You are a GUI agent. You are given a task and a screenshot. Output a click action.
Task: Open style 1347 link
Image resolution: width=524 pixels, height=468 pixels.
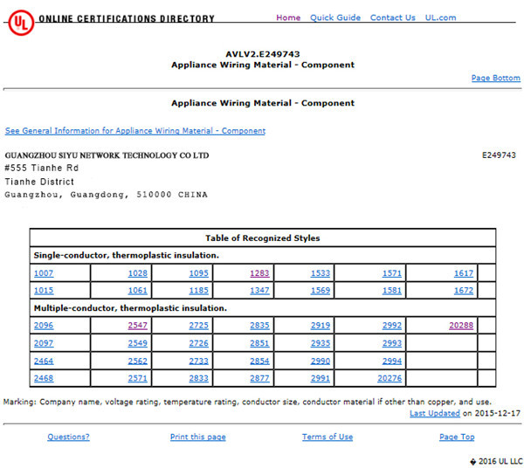tap(259, 291)
